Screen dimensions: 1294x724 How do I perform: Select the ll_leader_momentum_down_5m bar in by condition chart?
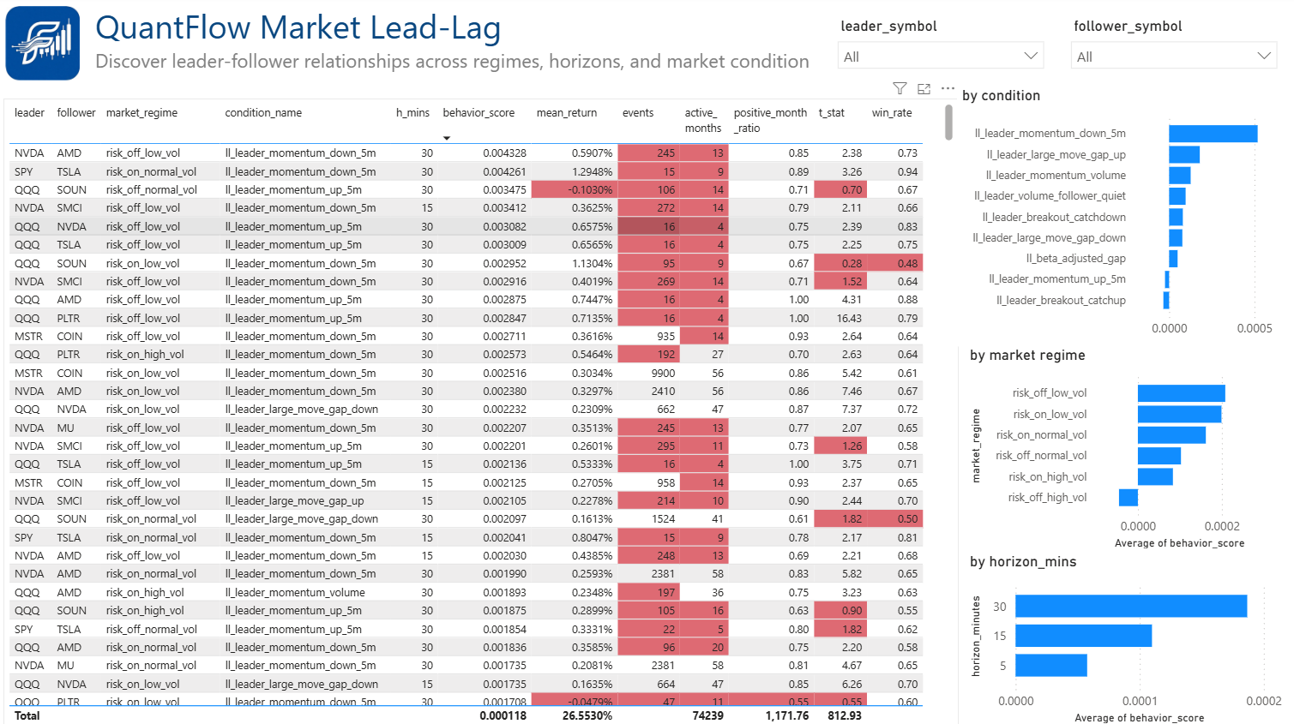pos(1213,134)
